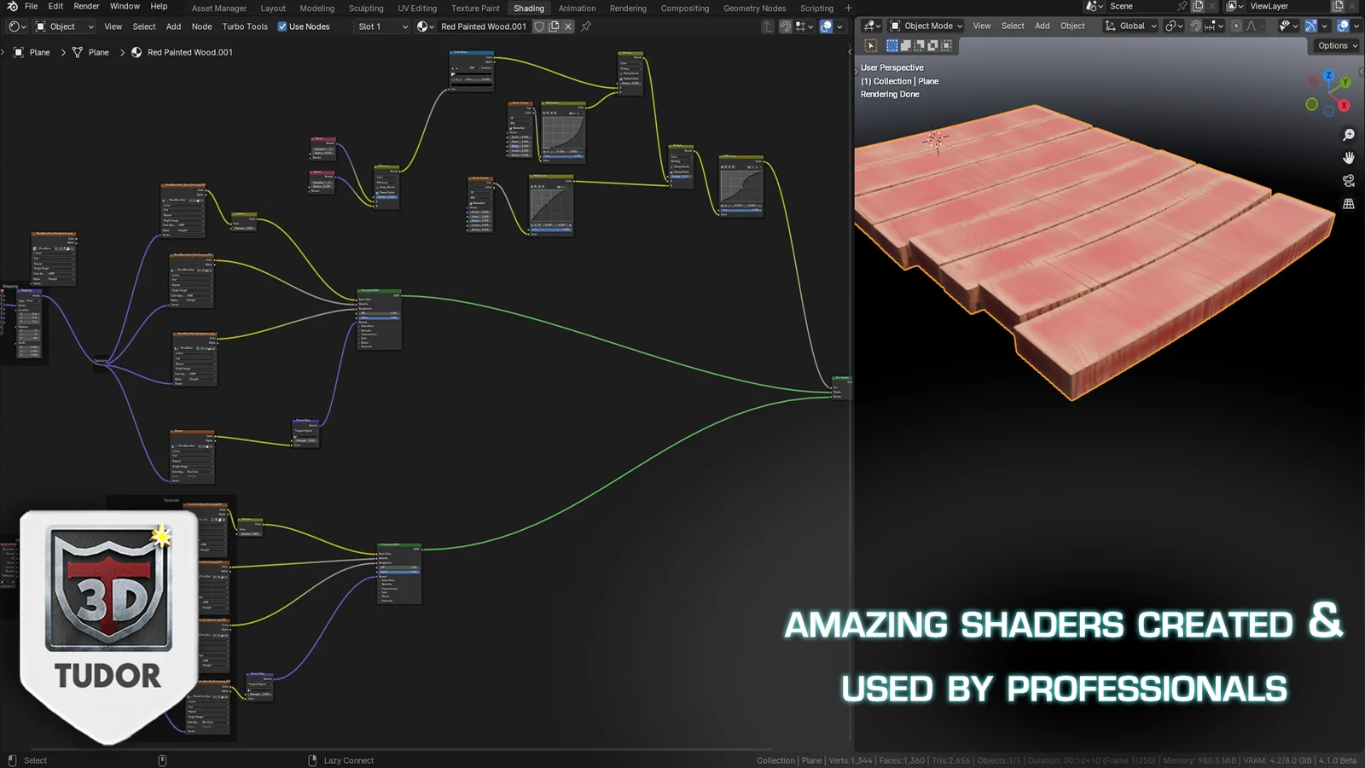Select the Zoom magnifier icon in the viewport sidebar
This screenshot has height=768, width=1365.
coord(1349,134)
